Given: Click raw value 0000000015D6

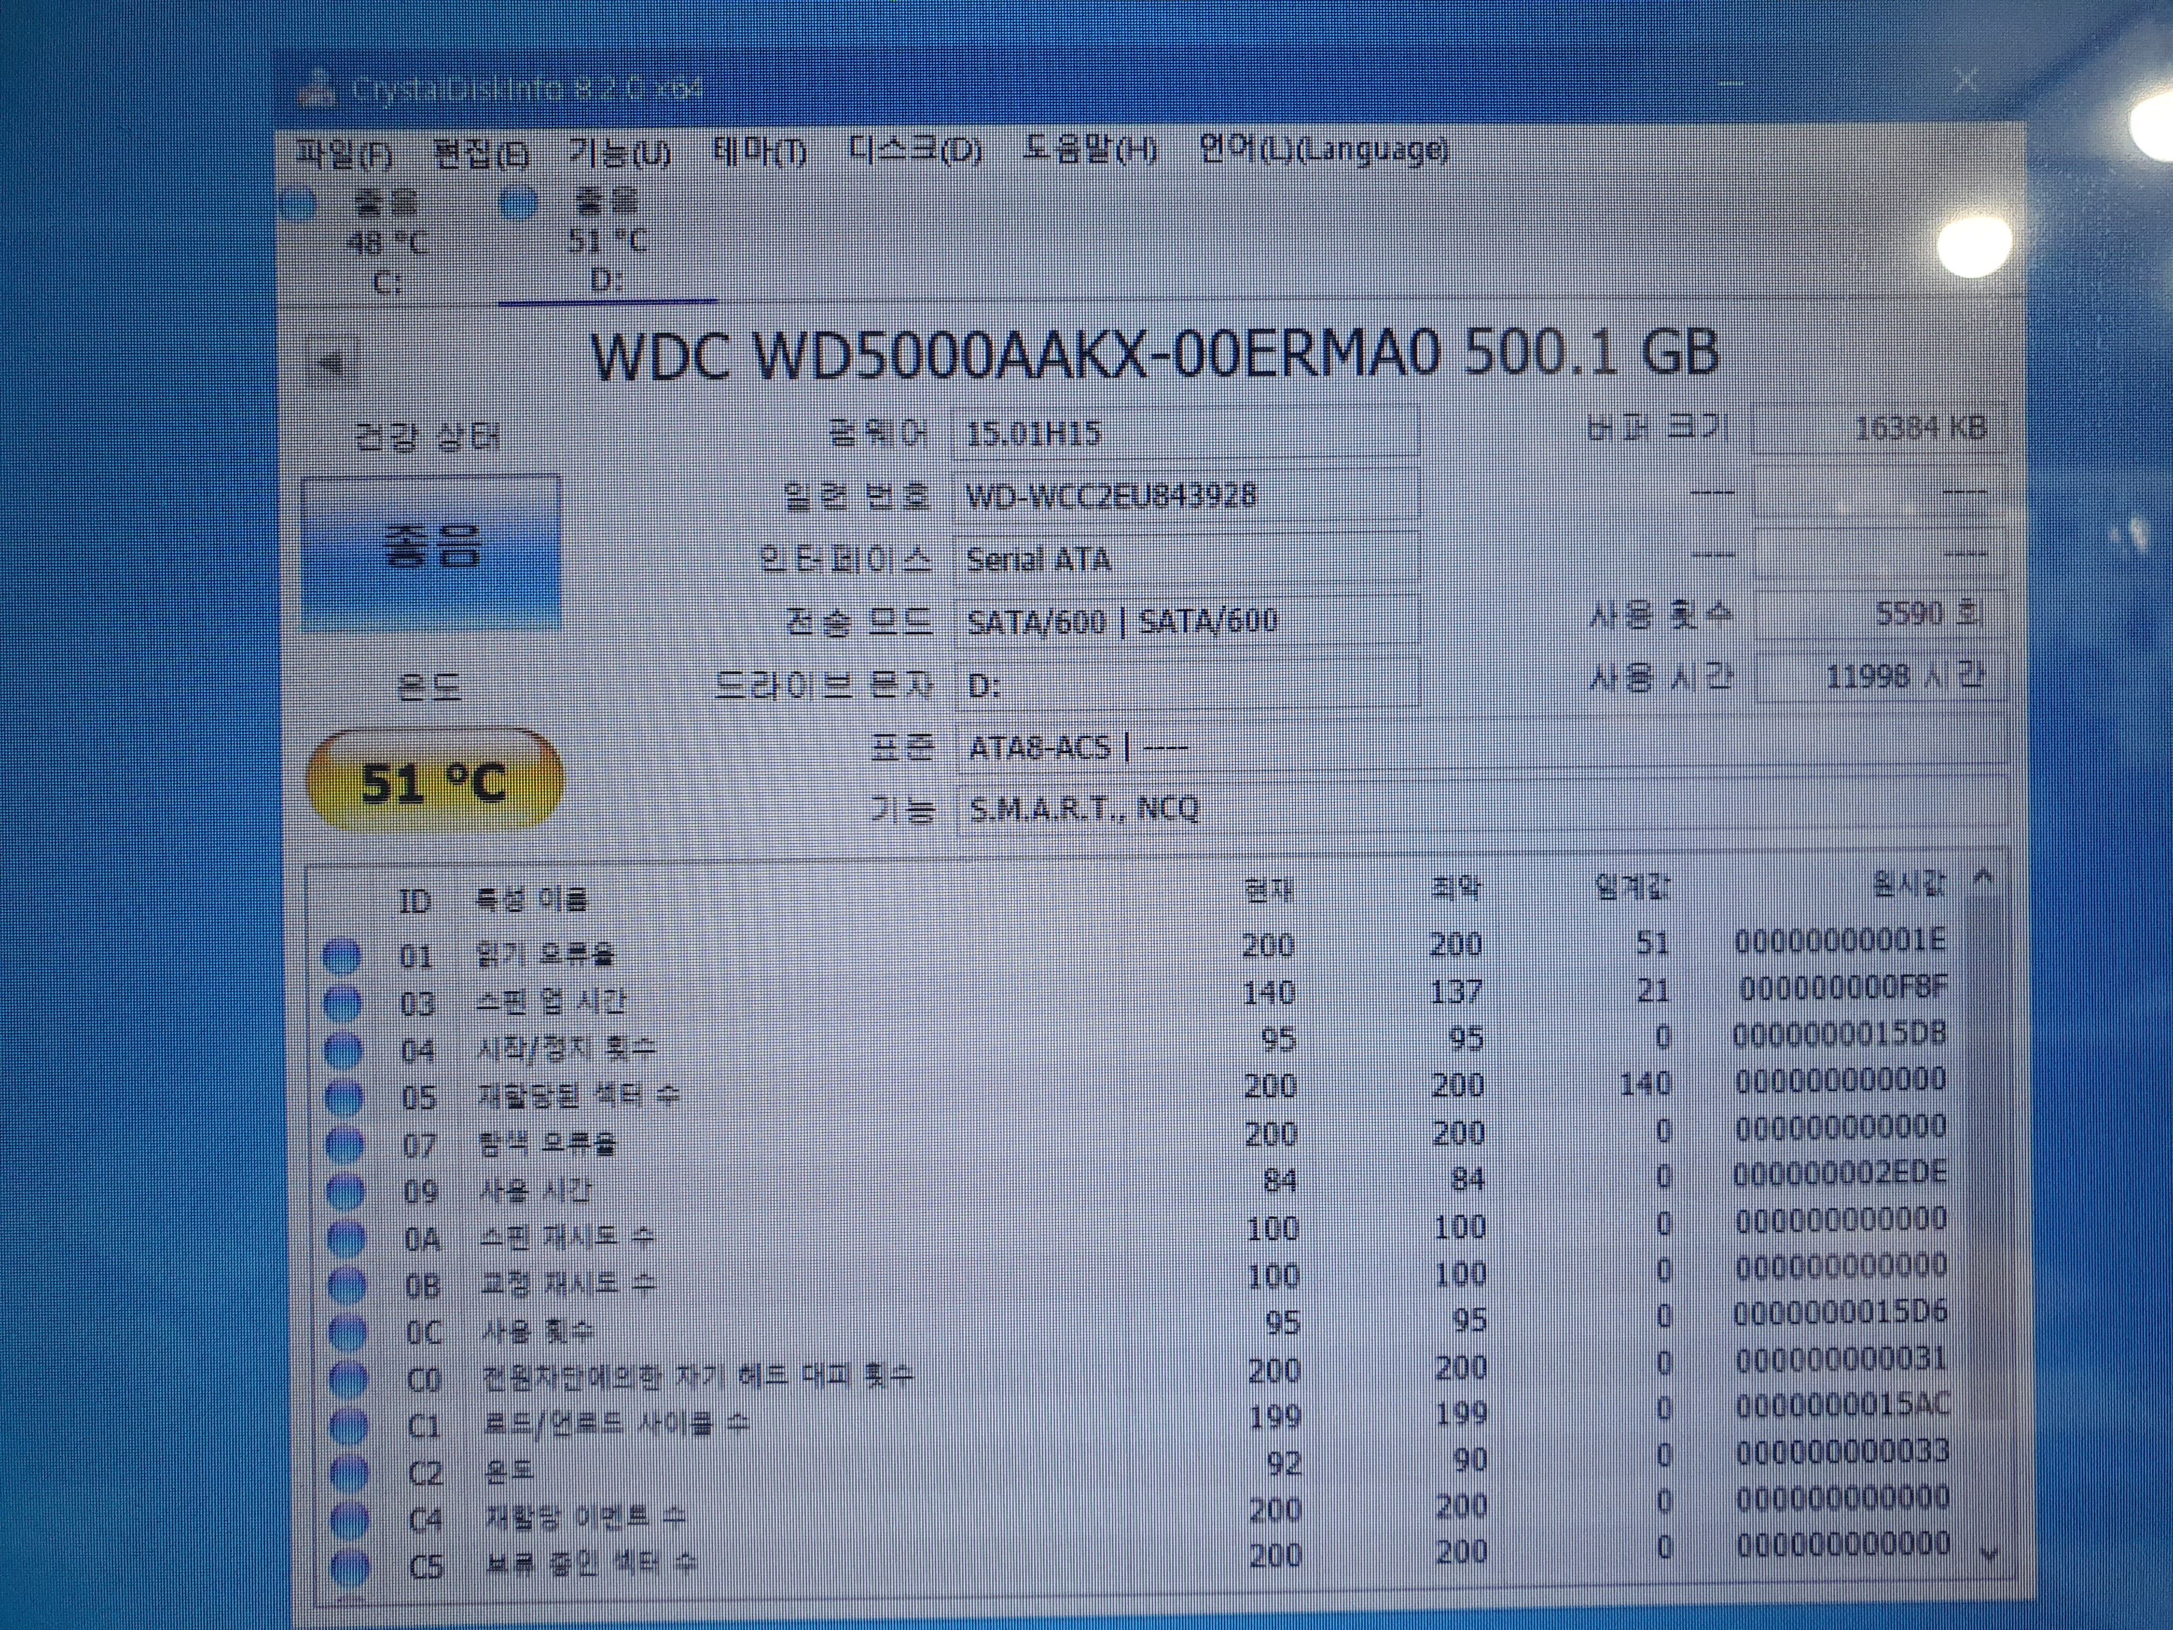Looking at the screenshot, I should (x=1840, y=1313).
